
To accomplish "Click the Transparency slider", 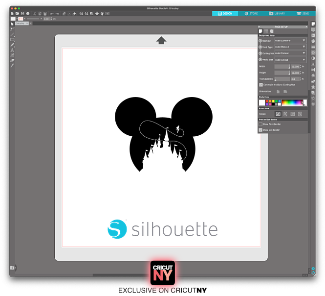I will tap(282, 79).
